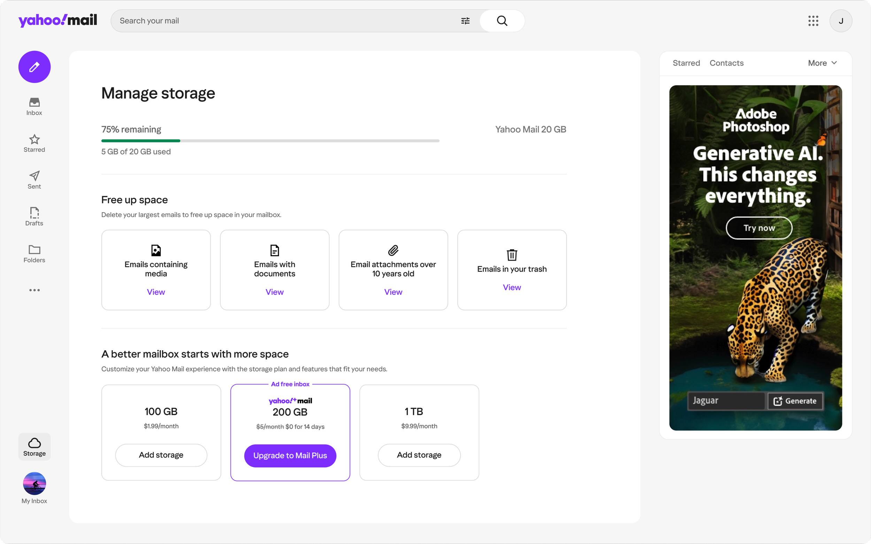The image size is (871, 544).
Task: Open the Sent folder icon
Action: [34, 180]
